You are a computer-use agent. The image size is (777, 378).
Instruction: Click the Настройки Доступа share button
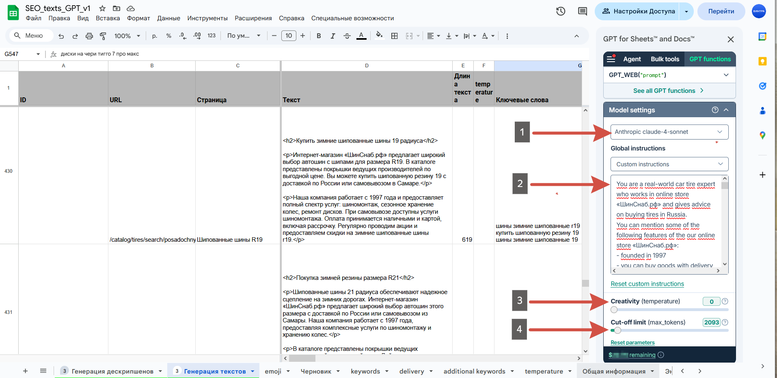(639, 11)
